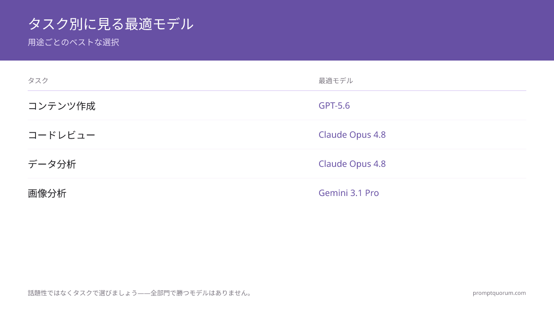Click Claude Opus 4.8 in the データ分析 row
Image resolution: width=554 pixels, height=312 pixels.
point(352,164)
